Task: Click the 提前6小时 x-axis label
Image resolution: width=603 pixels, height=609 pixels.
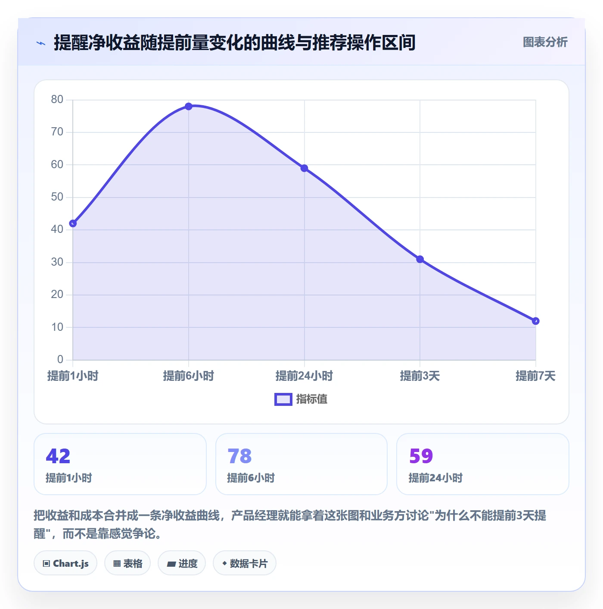Action: [189, 376]
